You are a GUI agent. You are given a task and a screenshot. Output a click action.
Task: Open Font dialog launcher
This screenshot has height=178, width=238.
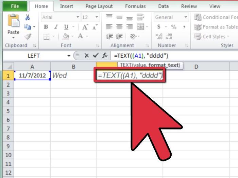tap(98, 45)
